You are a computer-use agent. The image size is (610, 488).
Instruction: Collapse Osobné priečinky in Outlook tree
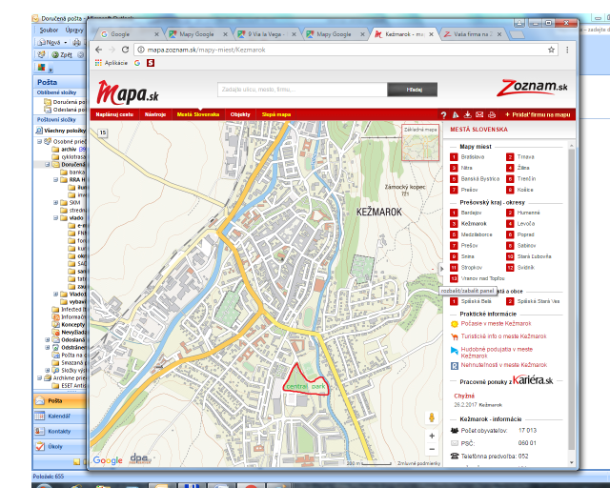[40, 142]
